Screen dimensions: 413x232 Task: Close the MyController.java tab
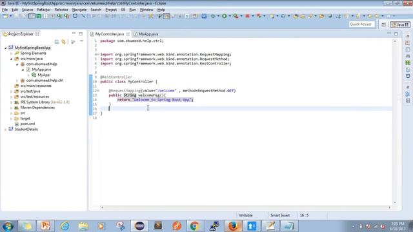click(128, 34)
